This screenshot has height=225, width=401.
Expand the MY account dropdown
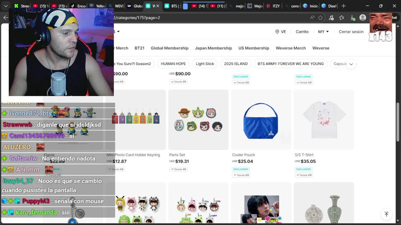click(x=323, y=32)
